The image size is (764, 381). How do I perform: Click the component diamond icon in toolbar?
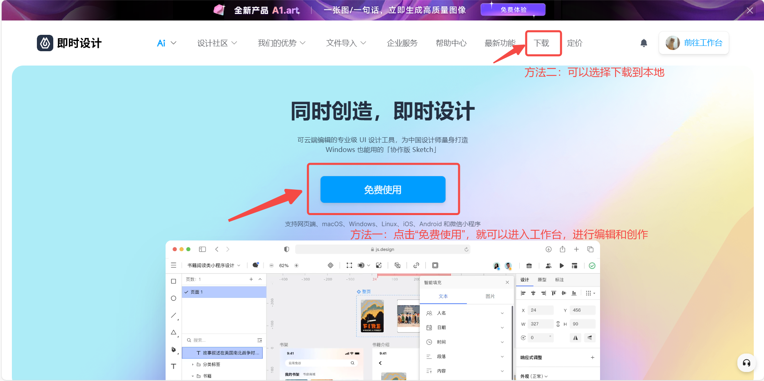(x=330, y=265)
